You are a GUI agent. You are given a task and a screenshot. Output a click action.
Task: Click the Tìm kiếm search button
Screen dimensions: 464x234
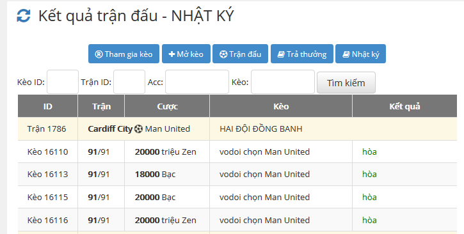346,82
